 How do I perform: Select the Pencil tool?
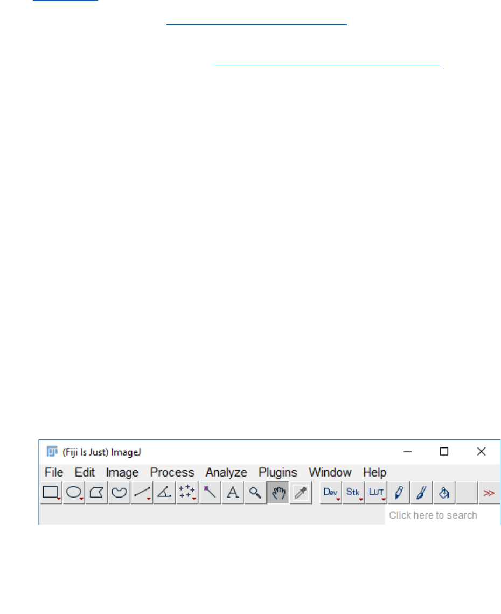[399, 493]
